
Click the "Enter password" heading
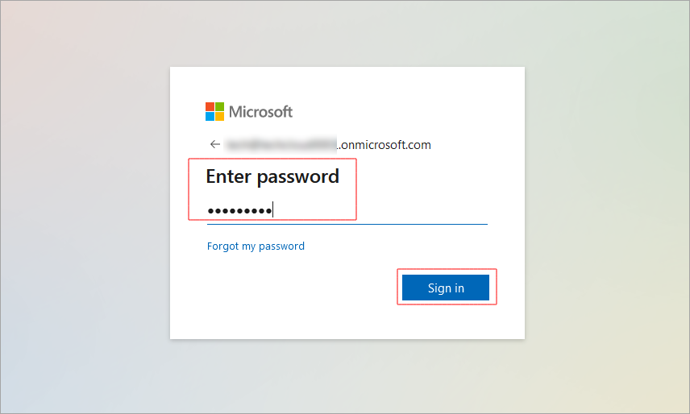pyautogui.click(x=272, y=176)
